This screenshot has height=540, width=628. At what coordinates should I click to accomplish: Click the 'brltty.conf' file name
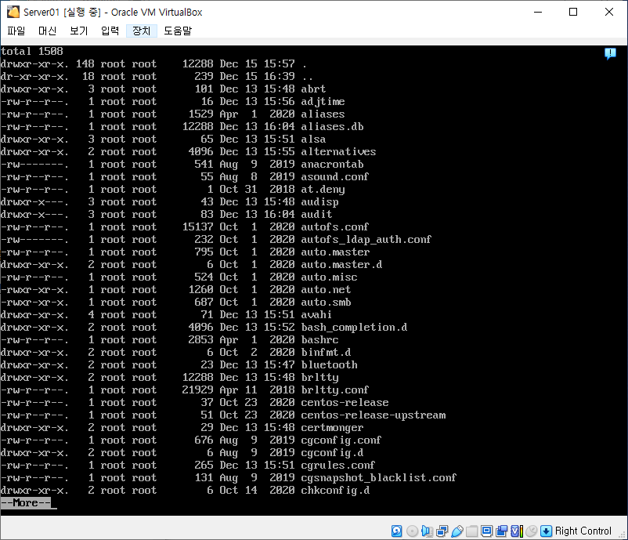[x=335, y=390]
